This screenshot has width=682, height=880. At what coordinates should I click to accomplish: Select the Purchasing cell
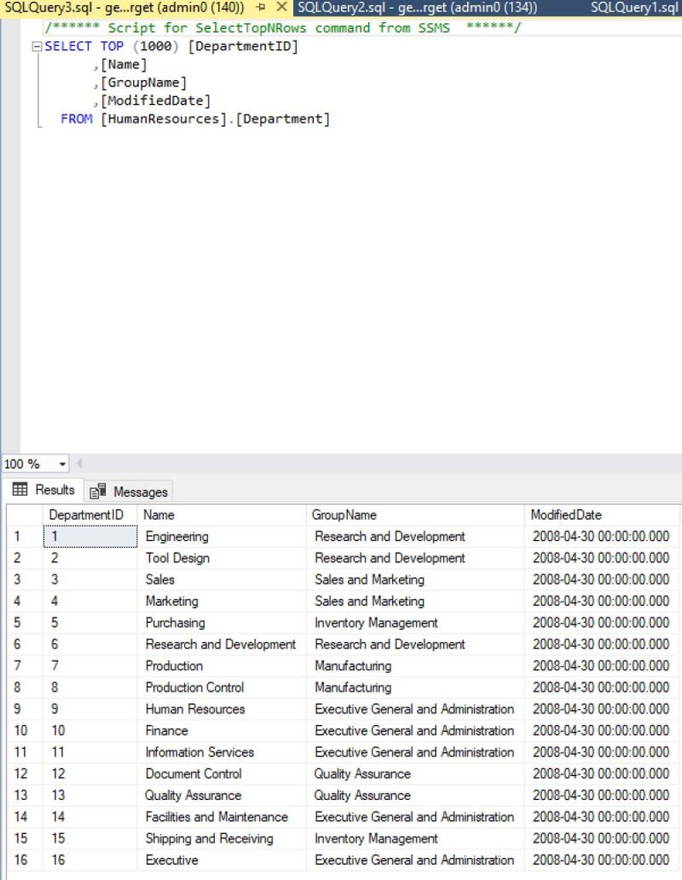point(222,623)
